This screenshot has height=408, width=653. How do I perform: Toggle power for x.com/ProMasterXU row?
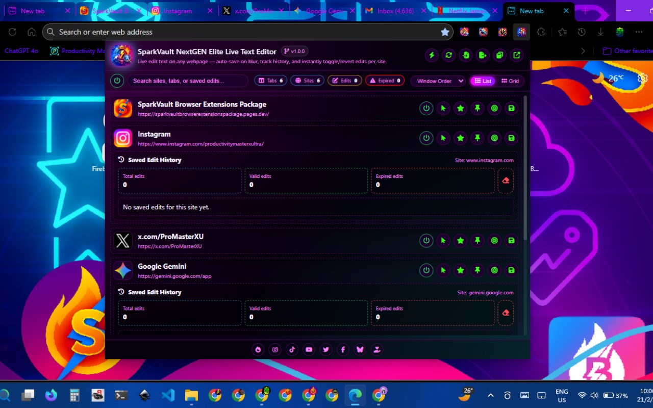pos(426,240)
